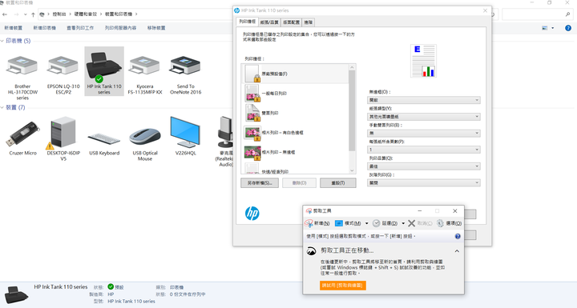
Task: Click Add a device (新增裝置) in toolbar
Action: coord(14,28)
